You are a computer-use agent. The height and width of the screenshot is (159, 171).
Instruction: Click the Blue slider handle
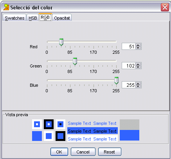[117, 80]
